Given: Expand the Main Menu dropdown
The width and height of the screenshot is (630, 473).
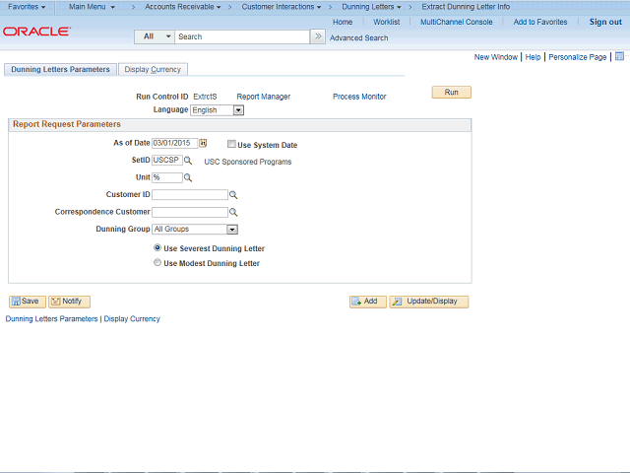Looking at the screenshot, I should [92, 7].
